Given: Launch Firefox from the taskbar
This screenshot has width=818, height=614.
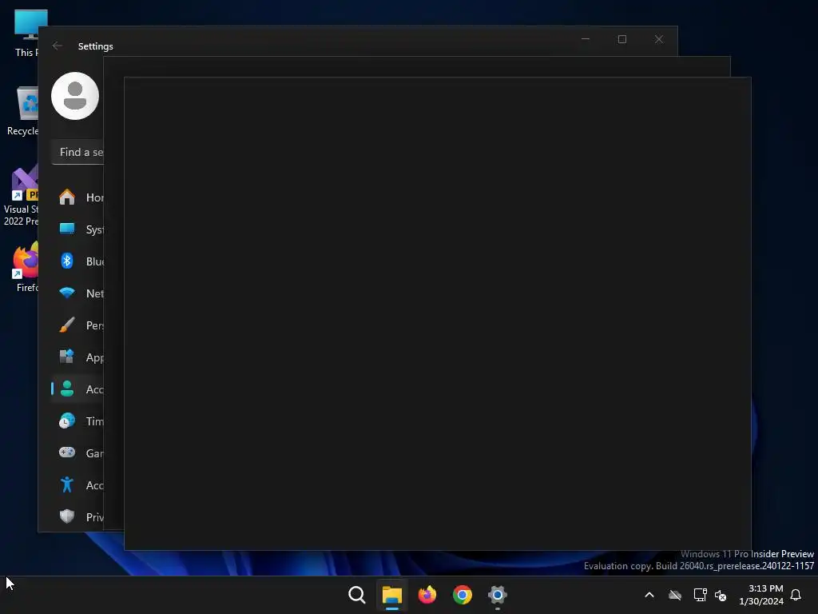Looking at the screenshot, I should [427, 595].
